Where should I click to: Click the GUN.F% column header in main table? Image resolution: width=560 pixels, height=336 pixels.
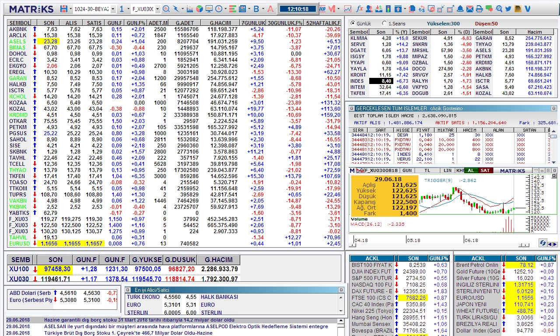136,23
